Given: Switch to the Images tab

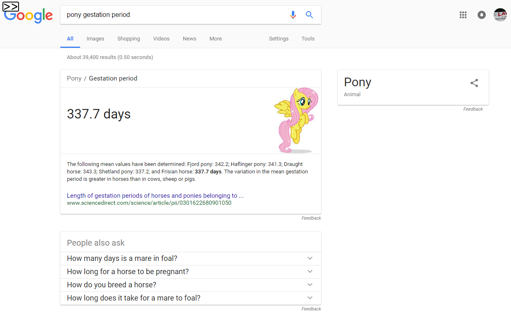Looking at the screenshot, I should [x=95, y=39].
